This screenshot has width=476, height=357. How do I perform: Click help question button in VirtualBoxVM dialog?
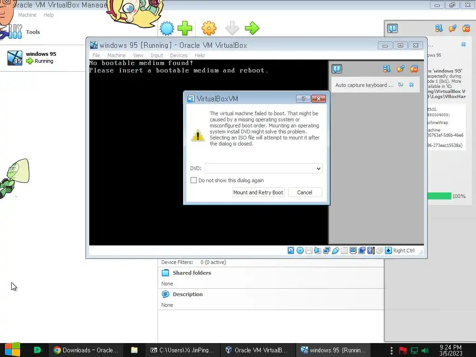pos(303,99)
